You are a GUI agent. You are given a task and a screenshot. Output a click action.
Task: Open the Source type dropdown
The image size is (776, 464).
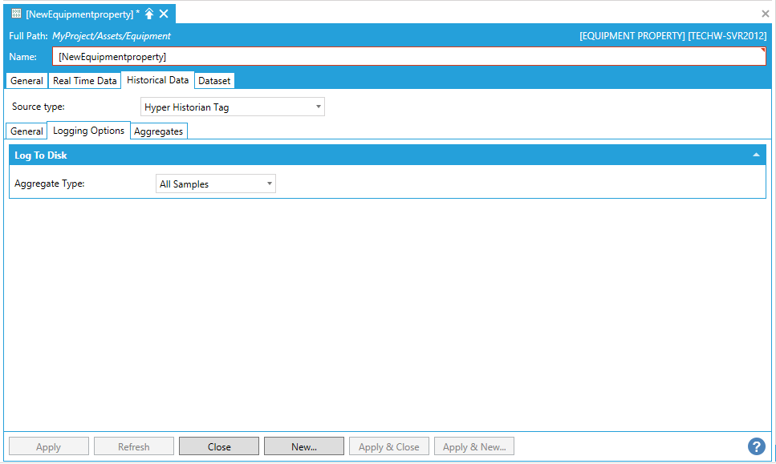232,107
